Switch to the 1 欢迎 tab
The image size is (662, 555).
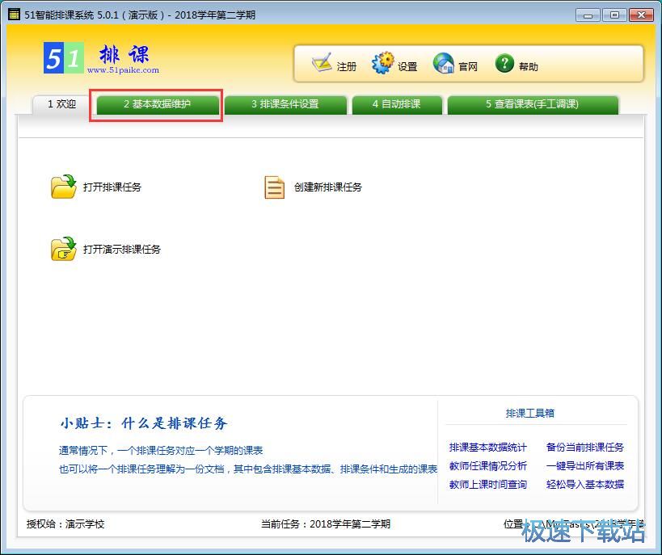tap(61, 104)
